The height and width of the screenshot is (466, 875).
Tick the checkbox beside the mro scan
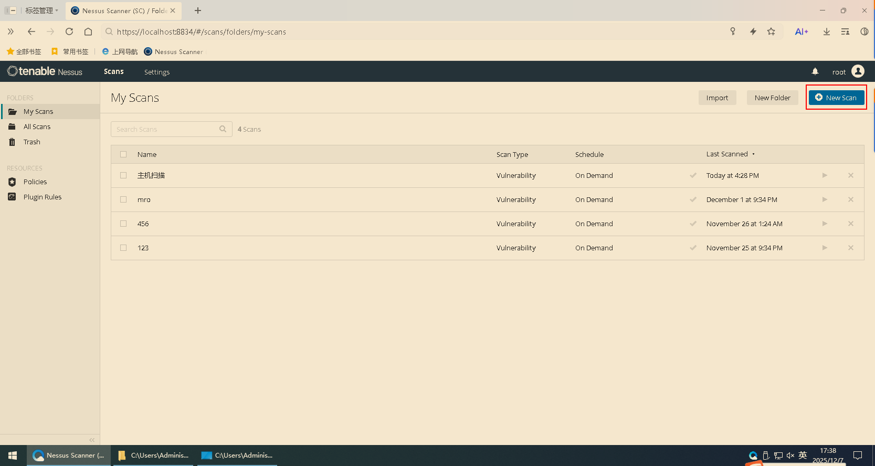[123, 199]
